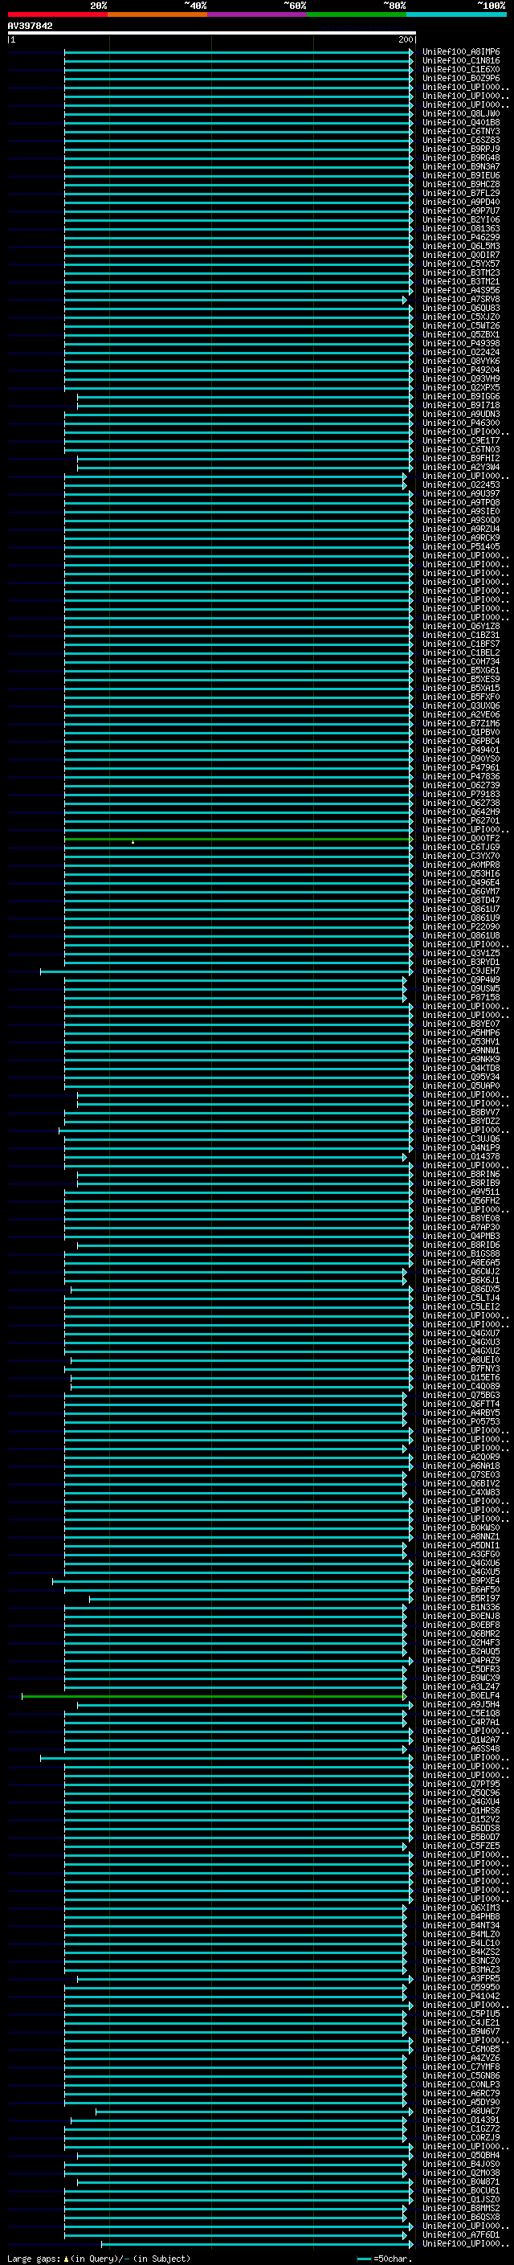Click the cyan ~100% identity legend segment
The height and width of the screenshot is (2265, 514).
click(x=456, y=14)
